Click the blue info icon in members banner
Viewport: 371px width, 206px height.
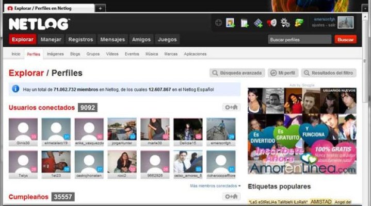pos(15,89)
